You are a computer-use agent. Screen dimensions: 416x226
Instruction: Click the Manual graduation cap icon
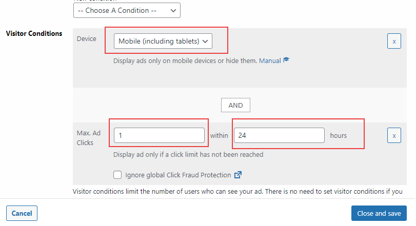click(286, 60)
